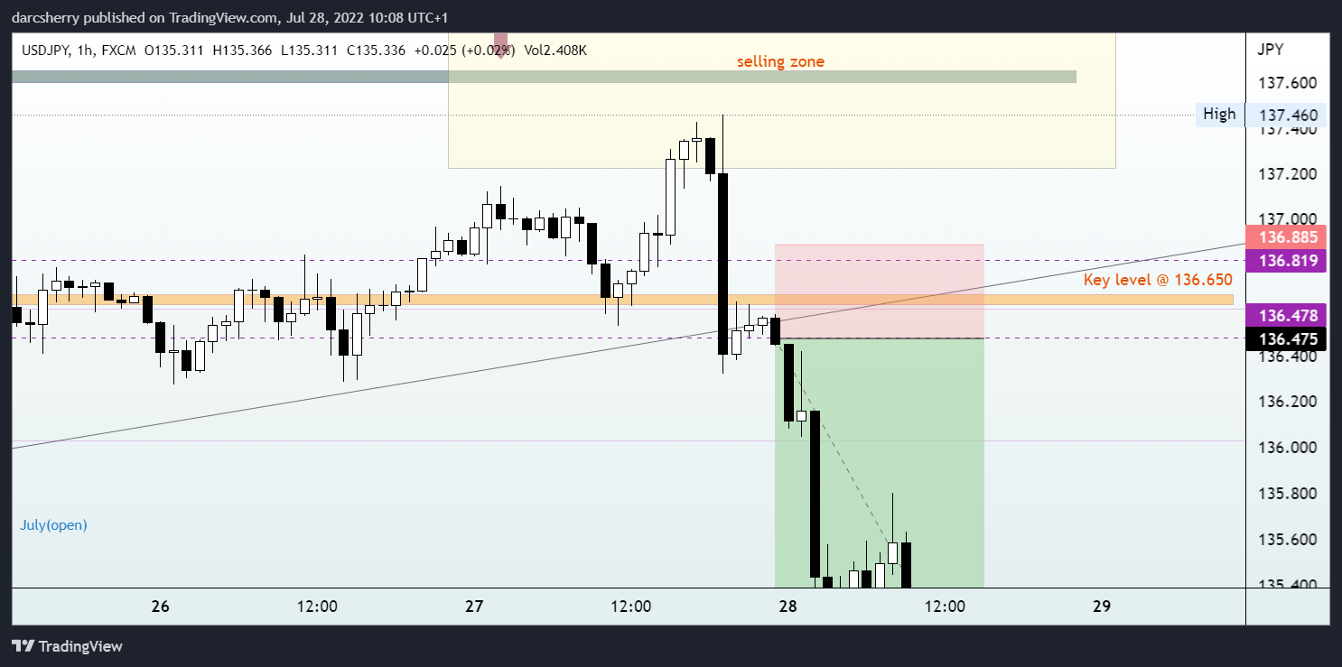Viewport: 1342px width, 667px height.
Task: Click the 27 date on the time axis
Action: (474, 607)
